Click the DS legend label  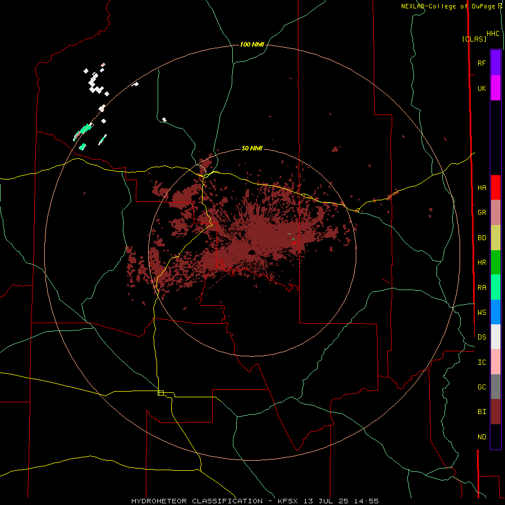(x=481, y=337)
